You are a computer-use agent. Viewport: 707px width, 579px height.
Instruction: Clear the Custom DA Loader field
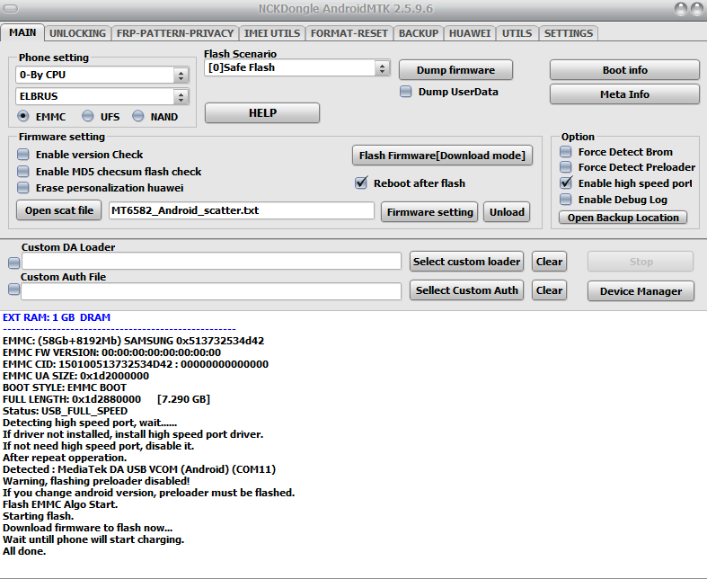(x=549, y=262)
